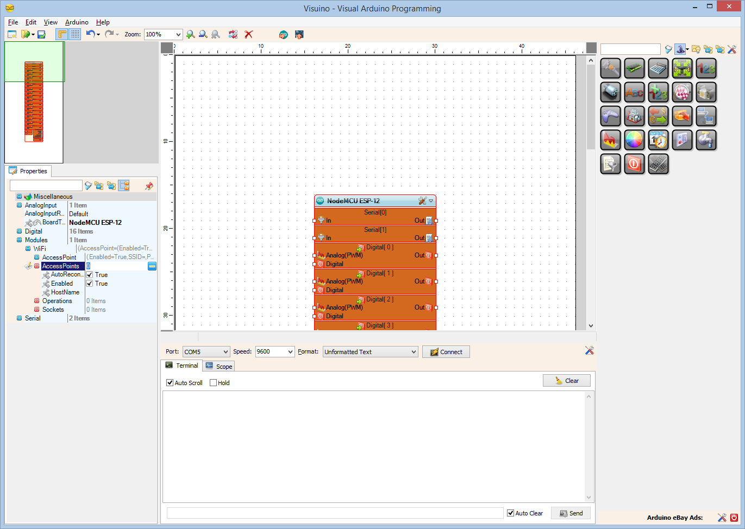Open NodeMCU ESP-12 component tools icon
Image resolution: width=745 pixels, height=529 pixels.
(422, 201)
